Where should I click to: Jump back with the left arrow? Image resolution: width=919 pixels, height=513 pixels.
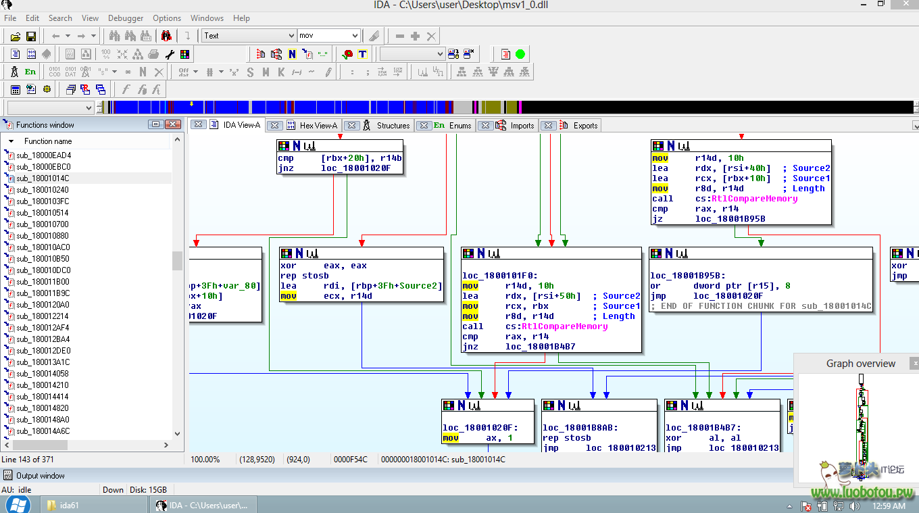pyautogui.click(x=56, y=36)
